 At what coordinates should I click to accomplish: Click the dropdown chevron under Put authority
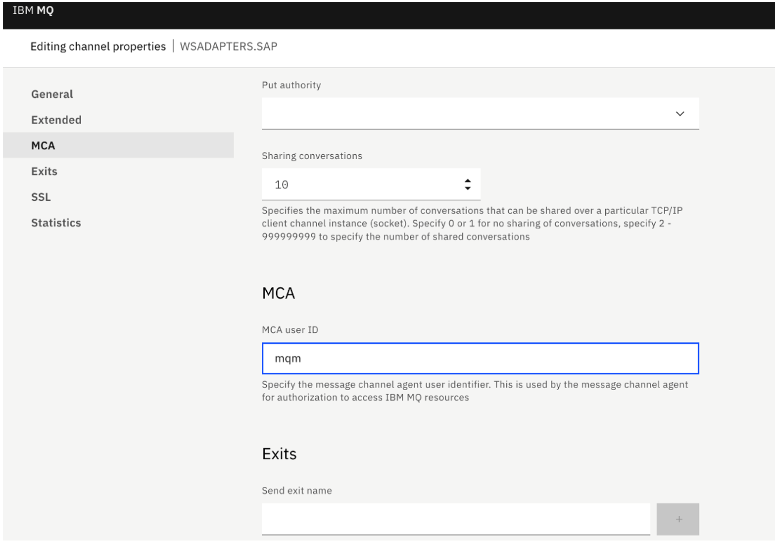click(x=680, y=113)
